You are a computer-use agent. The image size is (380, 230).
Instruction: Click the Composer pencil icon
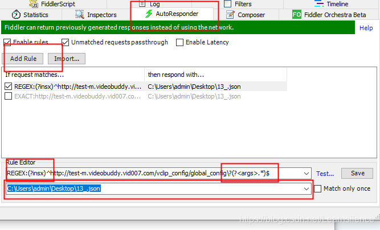(x=230, y=15)
